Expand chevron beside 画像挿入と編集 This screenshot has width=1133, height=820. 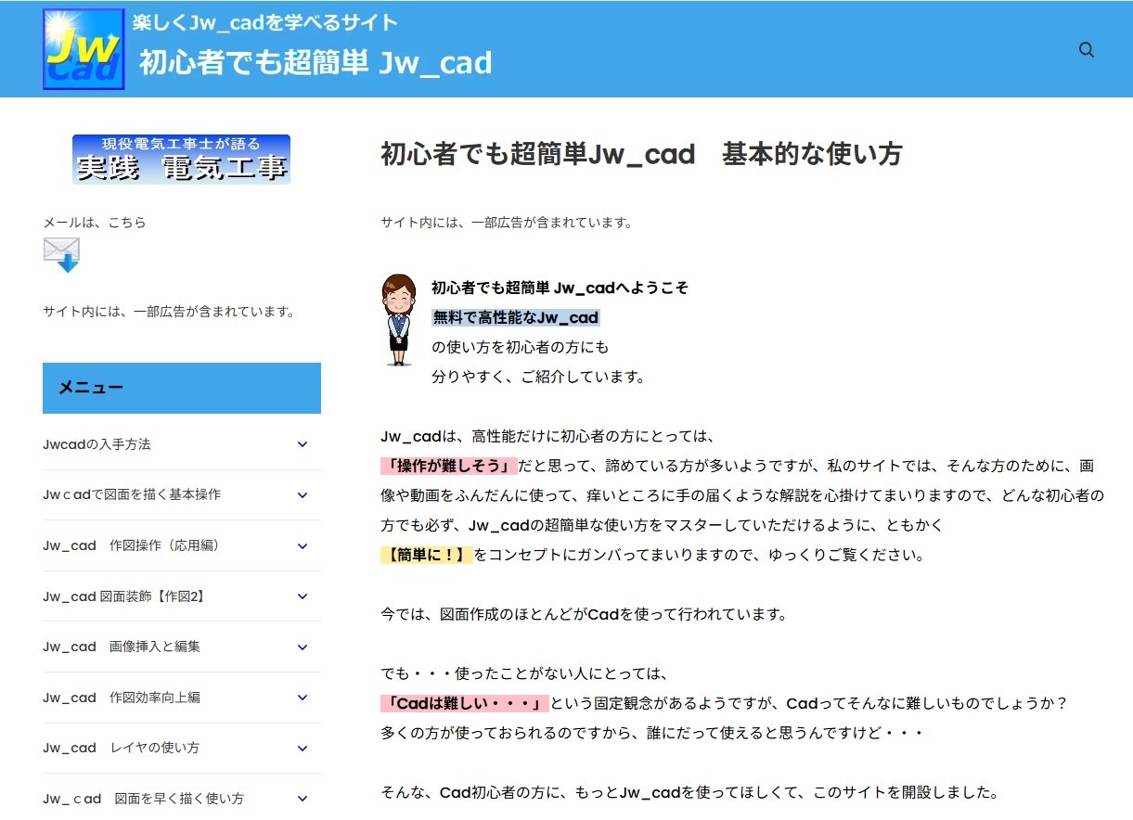tap(303, 647)
